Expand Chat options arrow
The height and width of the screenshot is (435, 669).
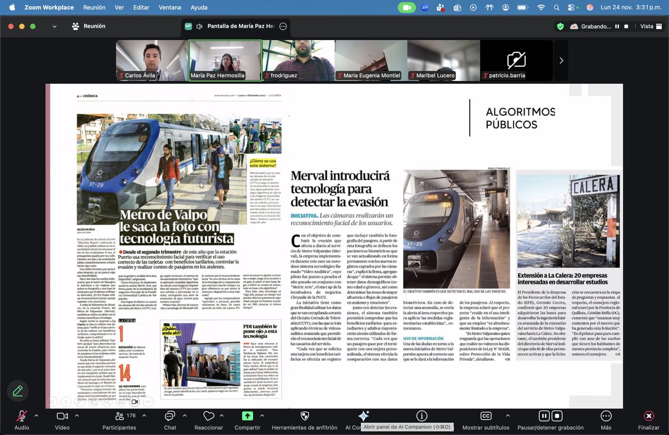tap(185, 415)
